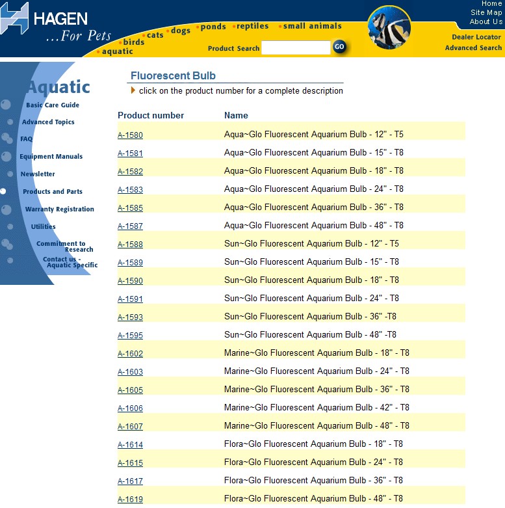Select text Aqua~Glo Fluorescent Aquarium Bulb - 12" - T5

click(x=314, y=134)
